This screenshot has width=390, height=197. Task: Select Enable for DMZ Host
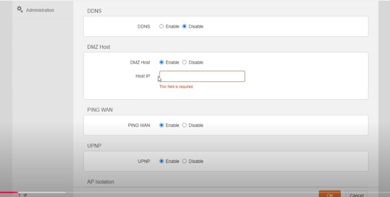click(x=162, y=62)
